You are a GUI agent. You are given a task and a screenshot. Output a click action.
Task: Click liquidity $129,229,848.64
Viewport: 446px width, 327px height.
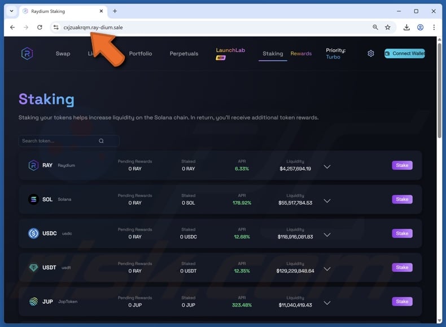(x=295, y=271)
